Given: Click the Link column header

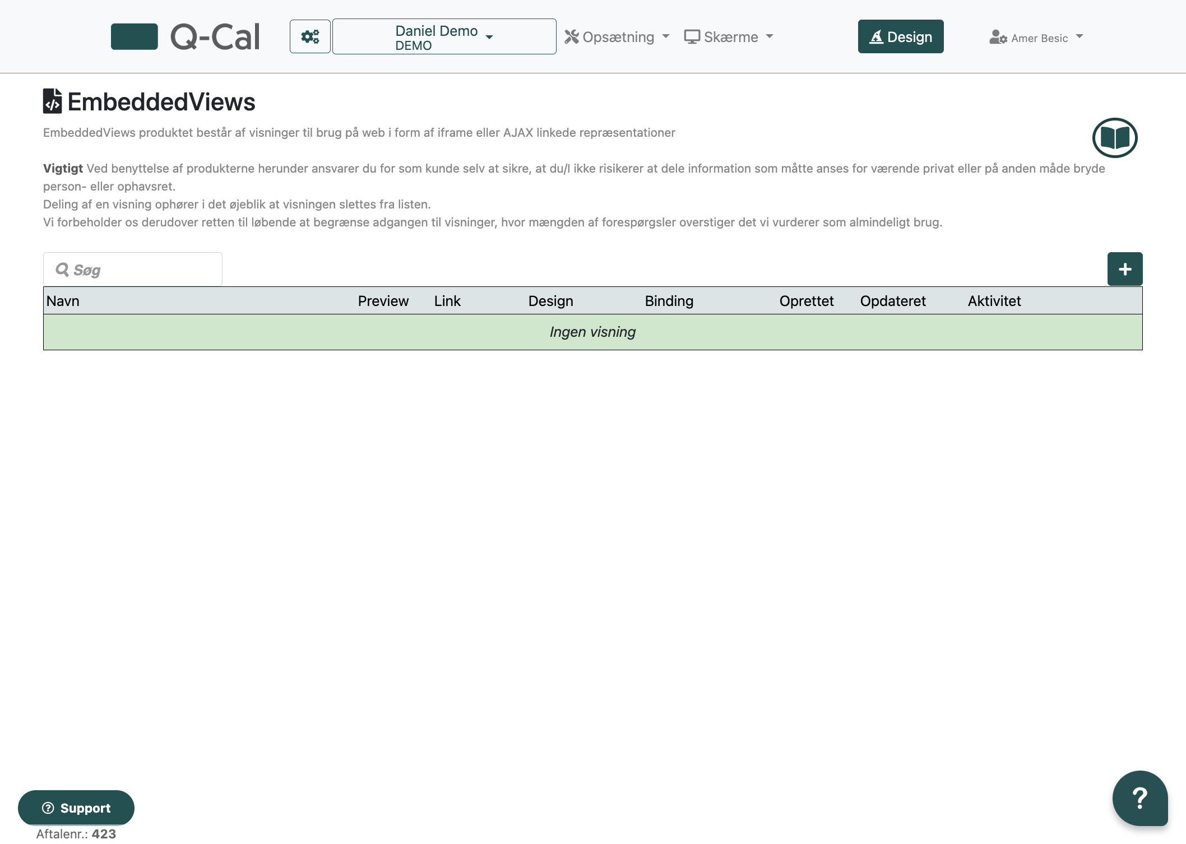Looking at the screenshot, I should point(447,301).
